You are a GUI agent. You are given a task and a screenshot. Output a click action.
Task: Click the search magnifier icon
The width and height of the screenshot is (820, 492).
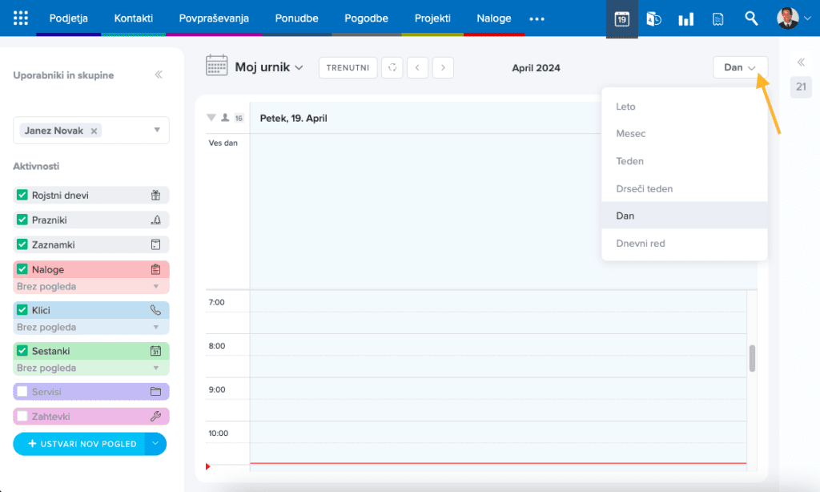751,18
